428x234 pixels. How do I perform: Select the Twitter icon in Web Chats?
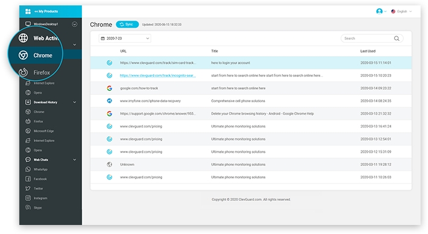[28, 188]
